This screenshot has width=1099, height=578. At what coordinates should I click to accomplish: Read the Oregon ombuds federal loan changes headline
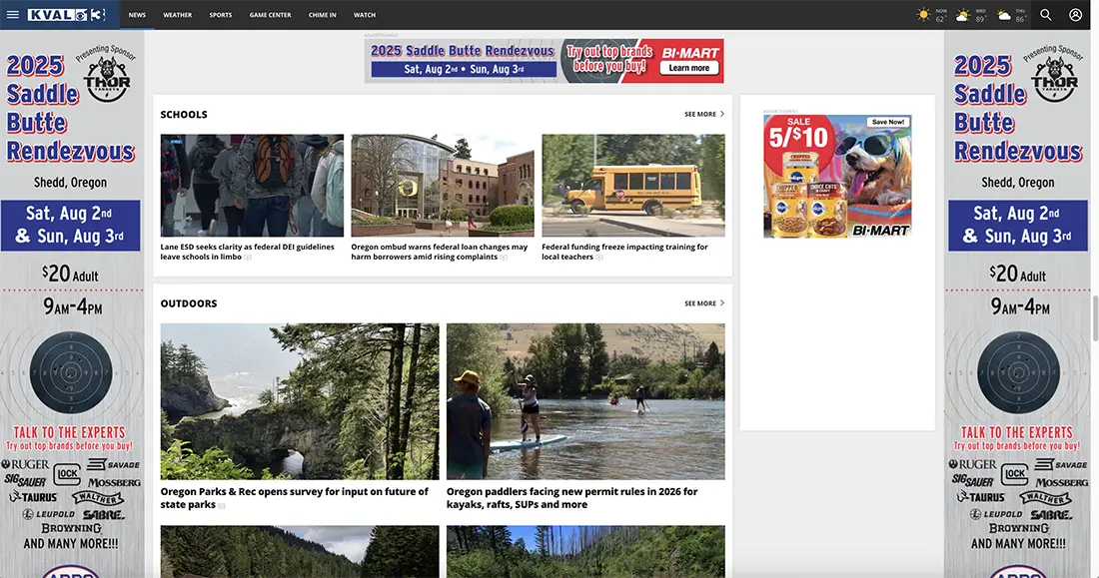point(440,252)
